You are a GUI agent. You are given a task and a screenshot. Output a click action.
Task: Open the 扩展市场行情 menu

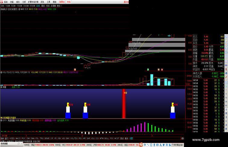tap(33, 2)
